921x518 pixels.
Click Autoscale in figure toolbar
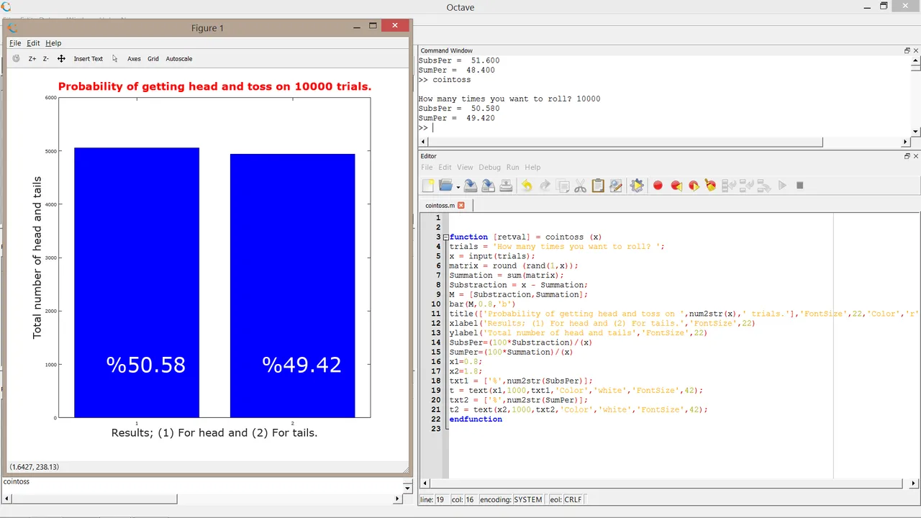coord(179,59)
